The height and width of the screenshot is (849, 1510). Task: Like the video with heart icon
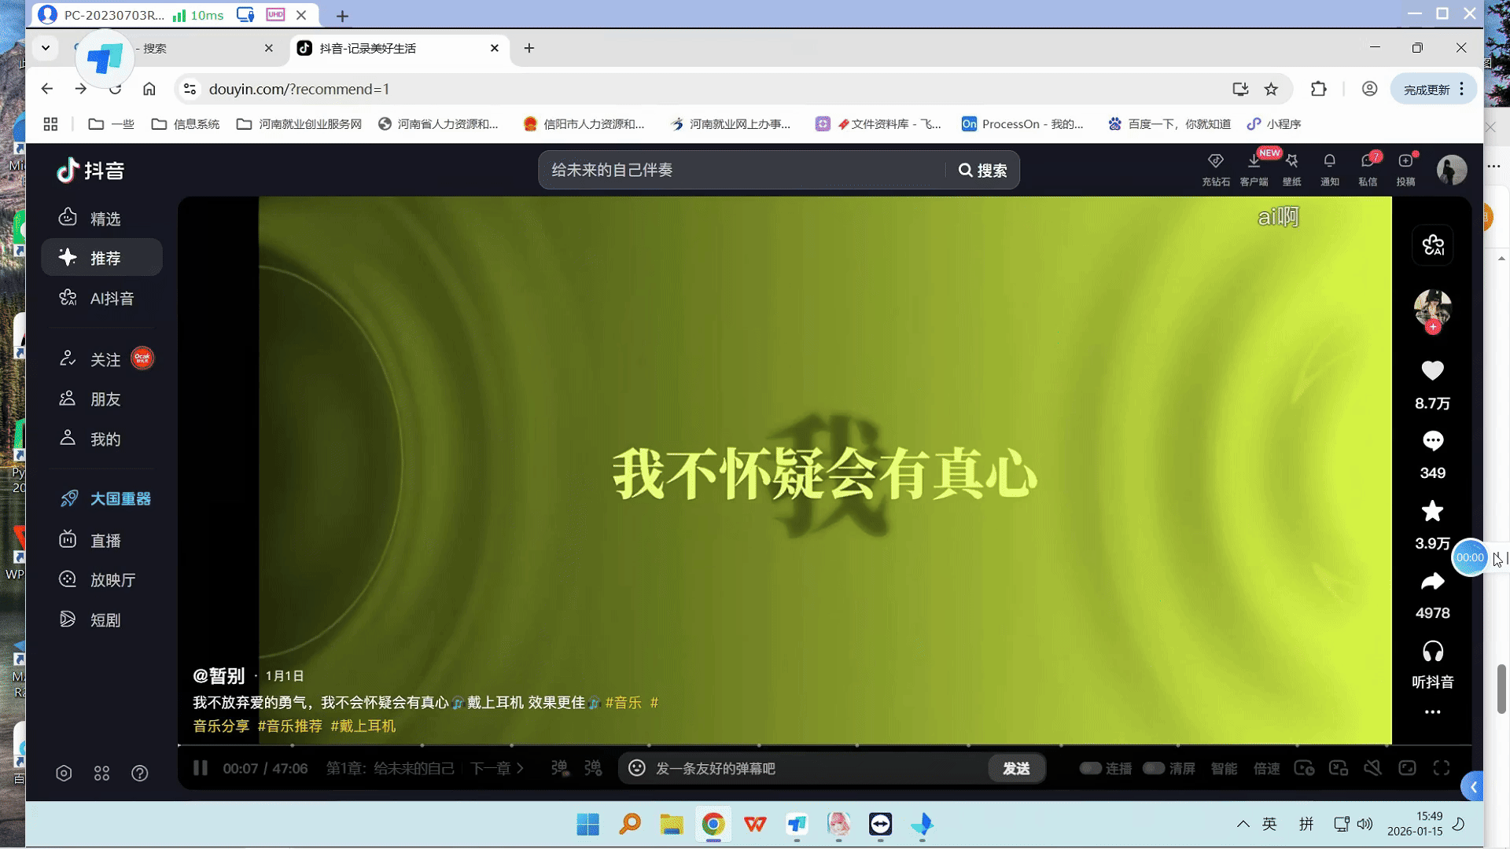[x=1433, y=370]
